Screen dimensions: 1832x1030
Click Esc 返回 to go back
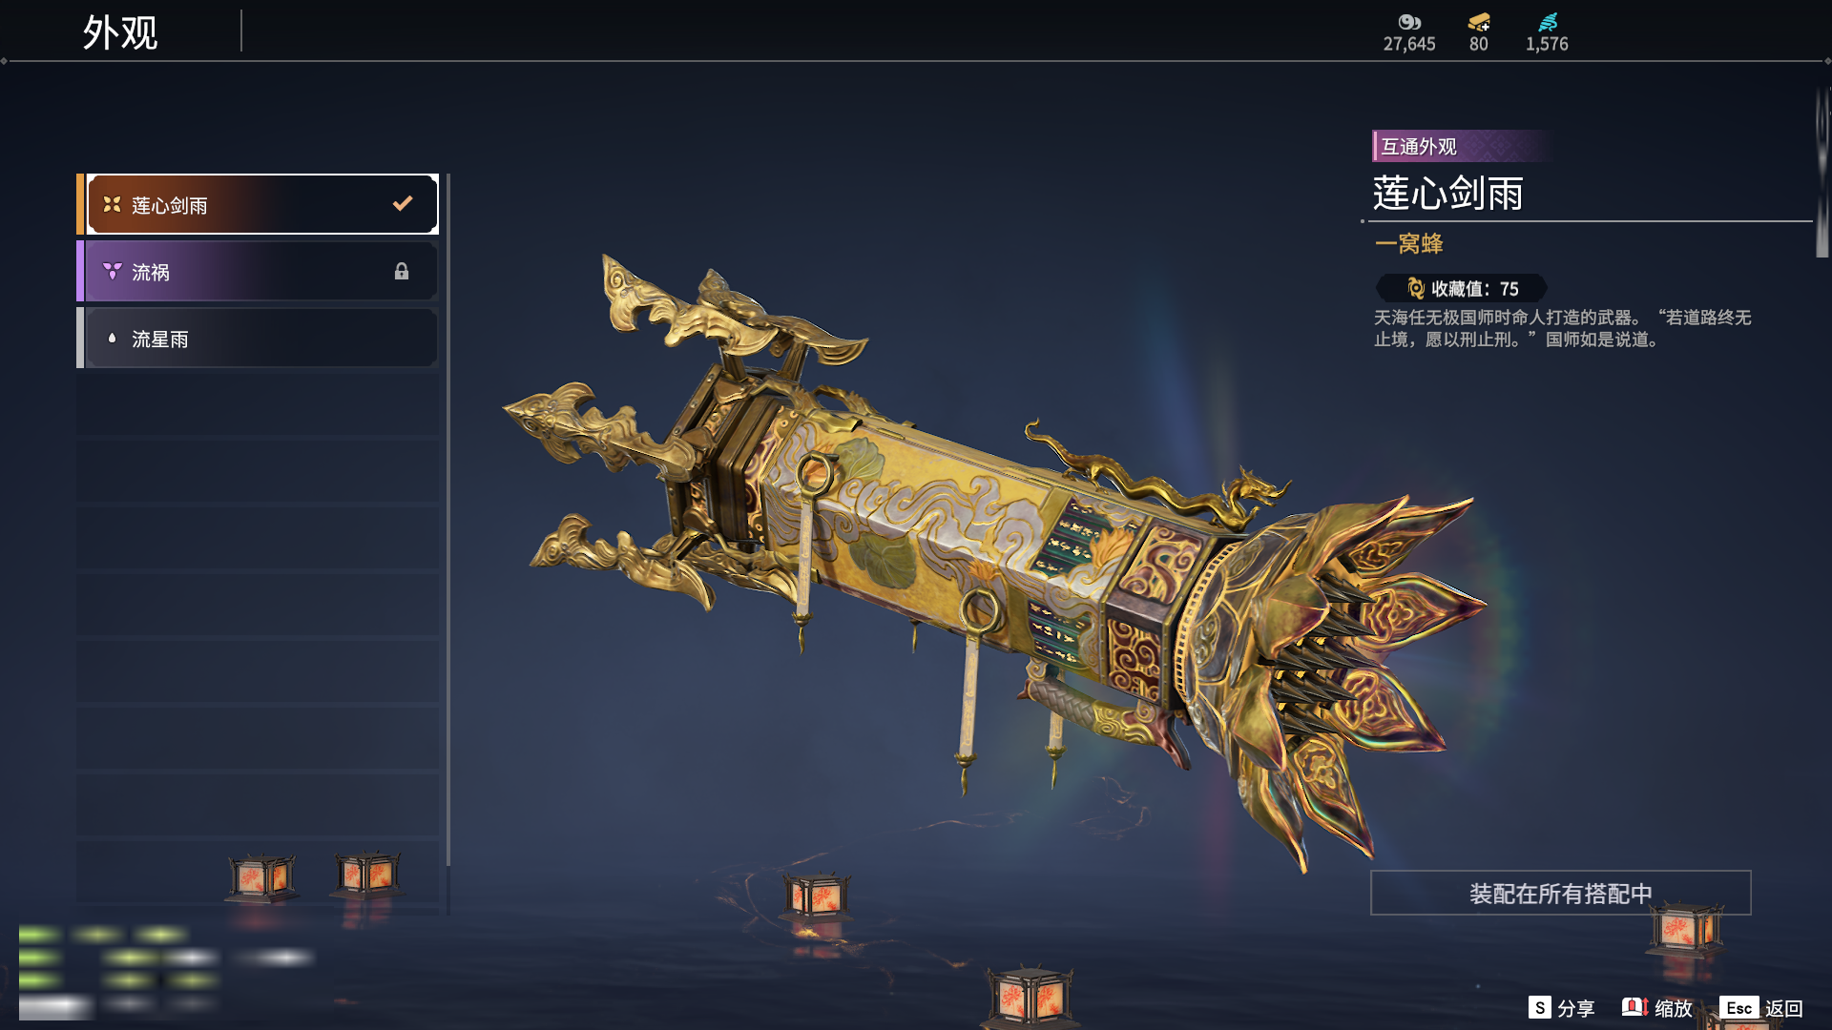1761,1008
